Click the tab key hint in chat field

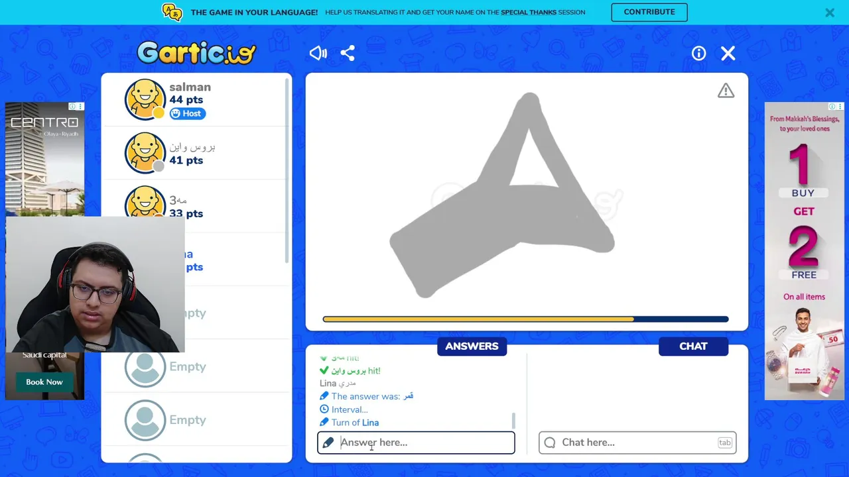pyautogui.click(x=724, y=443)
